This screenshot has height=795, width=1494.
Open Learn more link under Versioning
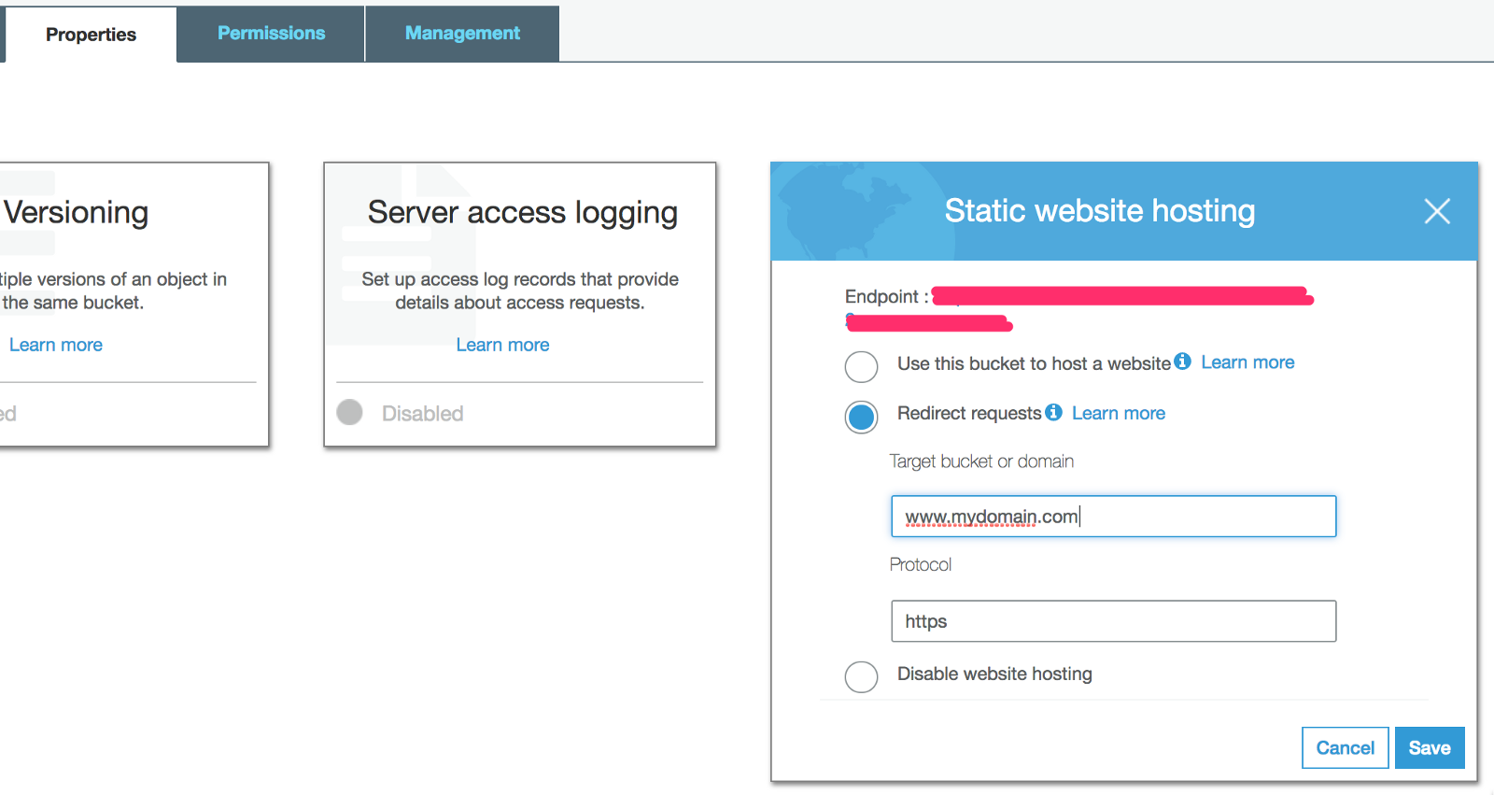point(56,345)
